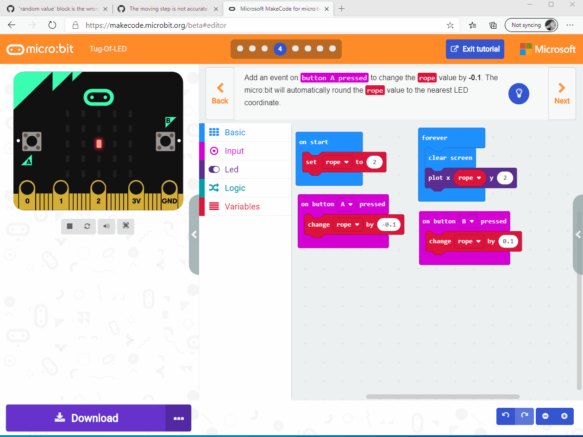Click pin 2 on the simulator
Image resolution: width=583 pixels, height=437 pixels.
(x=98, y=195)
